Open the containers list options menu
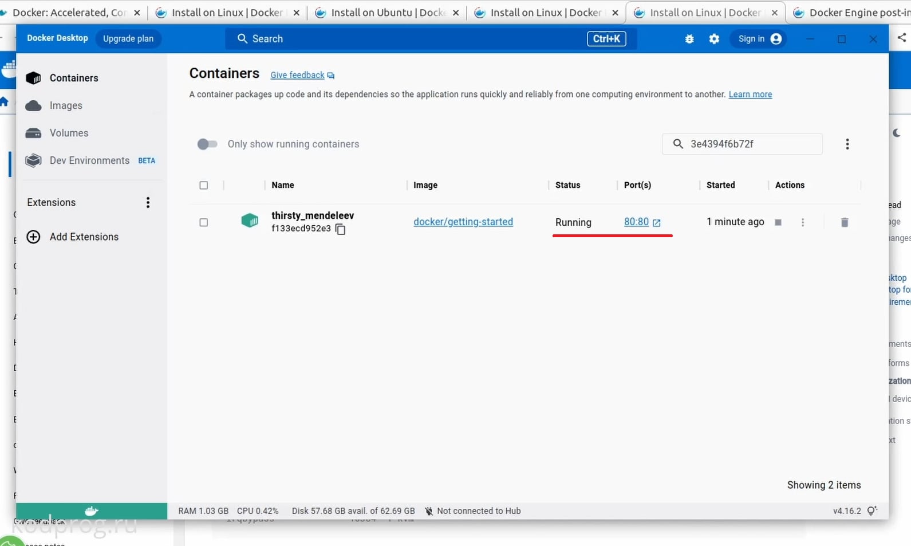The width and height of the screenshot is (911, 546). tap(847, 144)
